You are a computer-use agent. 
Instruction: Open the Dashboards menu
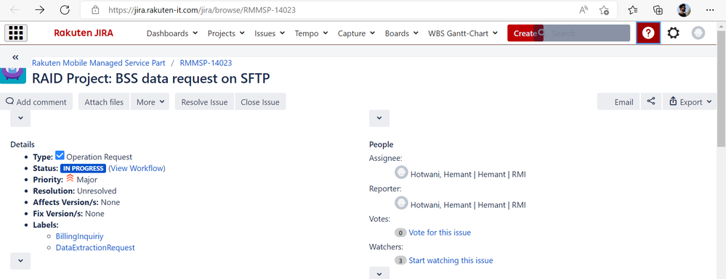[x=172, y=33]
